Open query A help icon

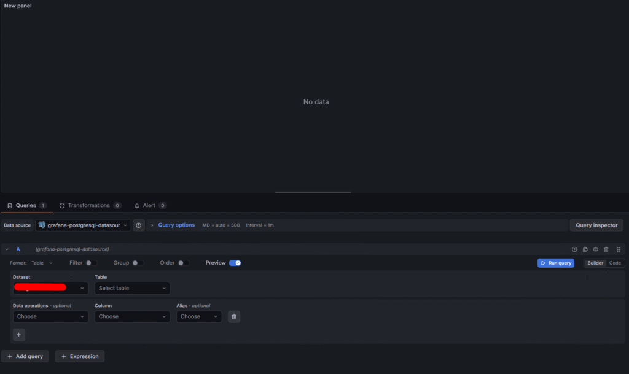point(574,249)
